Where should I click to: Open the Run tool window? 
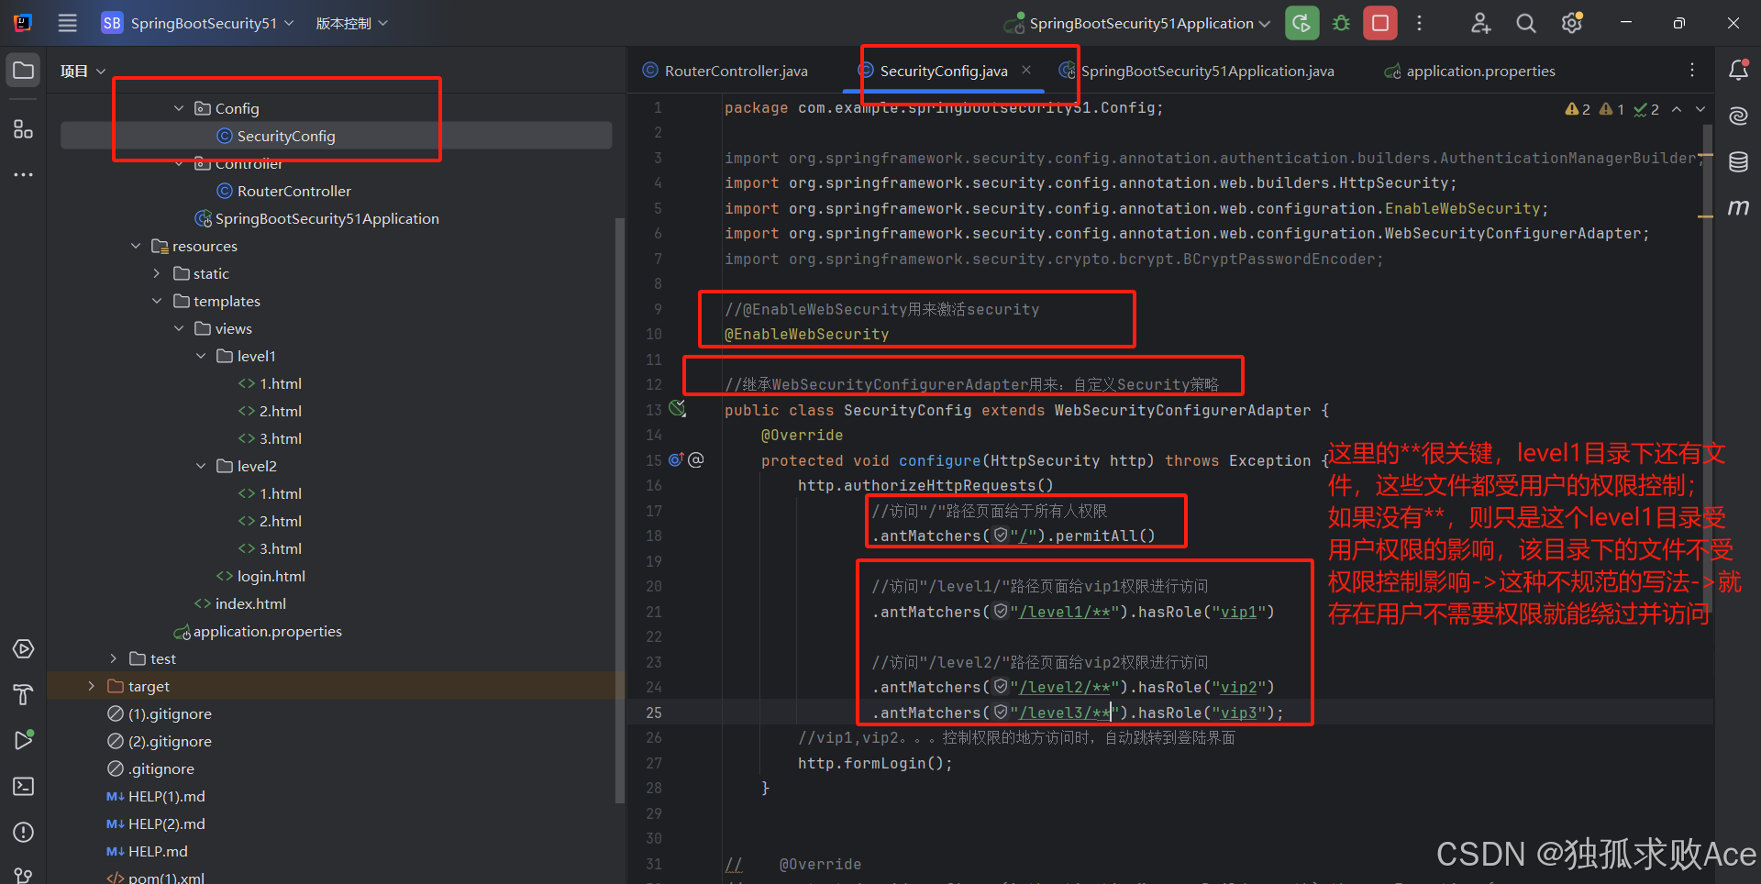point(24,740)
